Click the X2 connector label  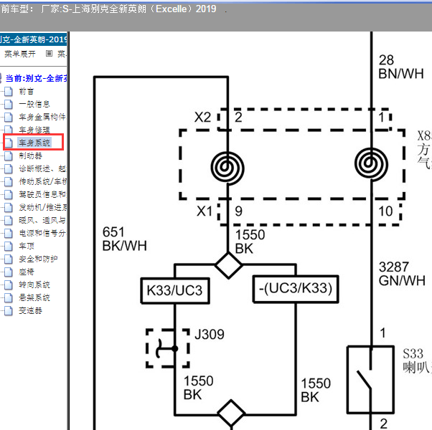click(203, 118)
